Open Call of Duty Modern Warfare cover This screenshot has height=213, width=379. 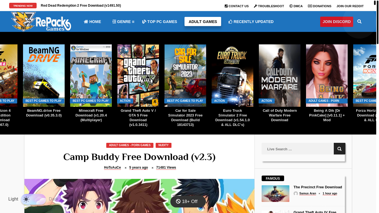280,75
